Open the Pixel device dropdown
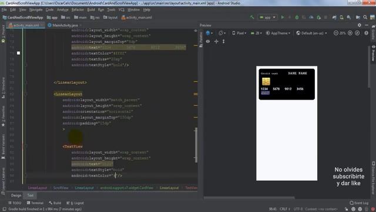Screen dimensions: 376x212 tap(239, 33)
